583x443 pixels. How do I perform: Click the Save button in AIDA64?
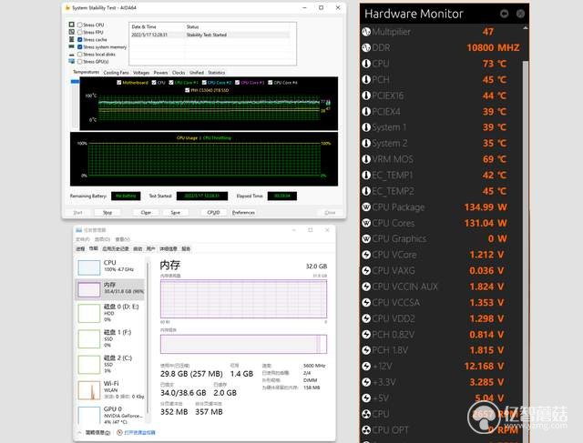click(x=175, y=212)
